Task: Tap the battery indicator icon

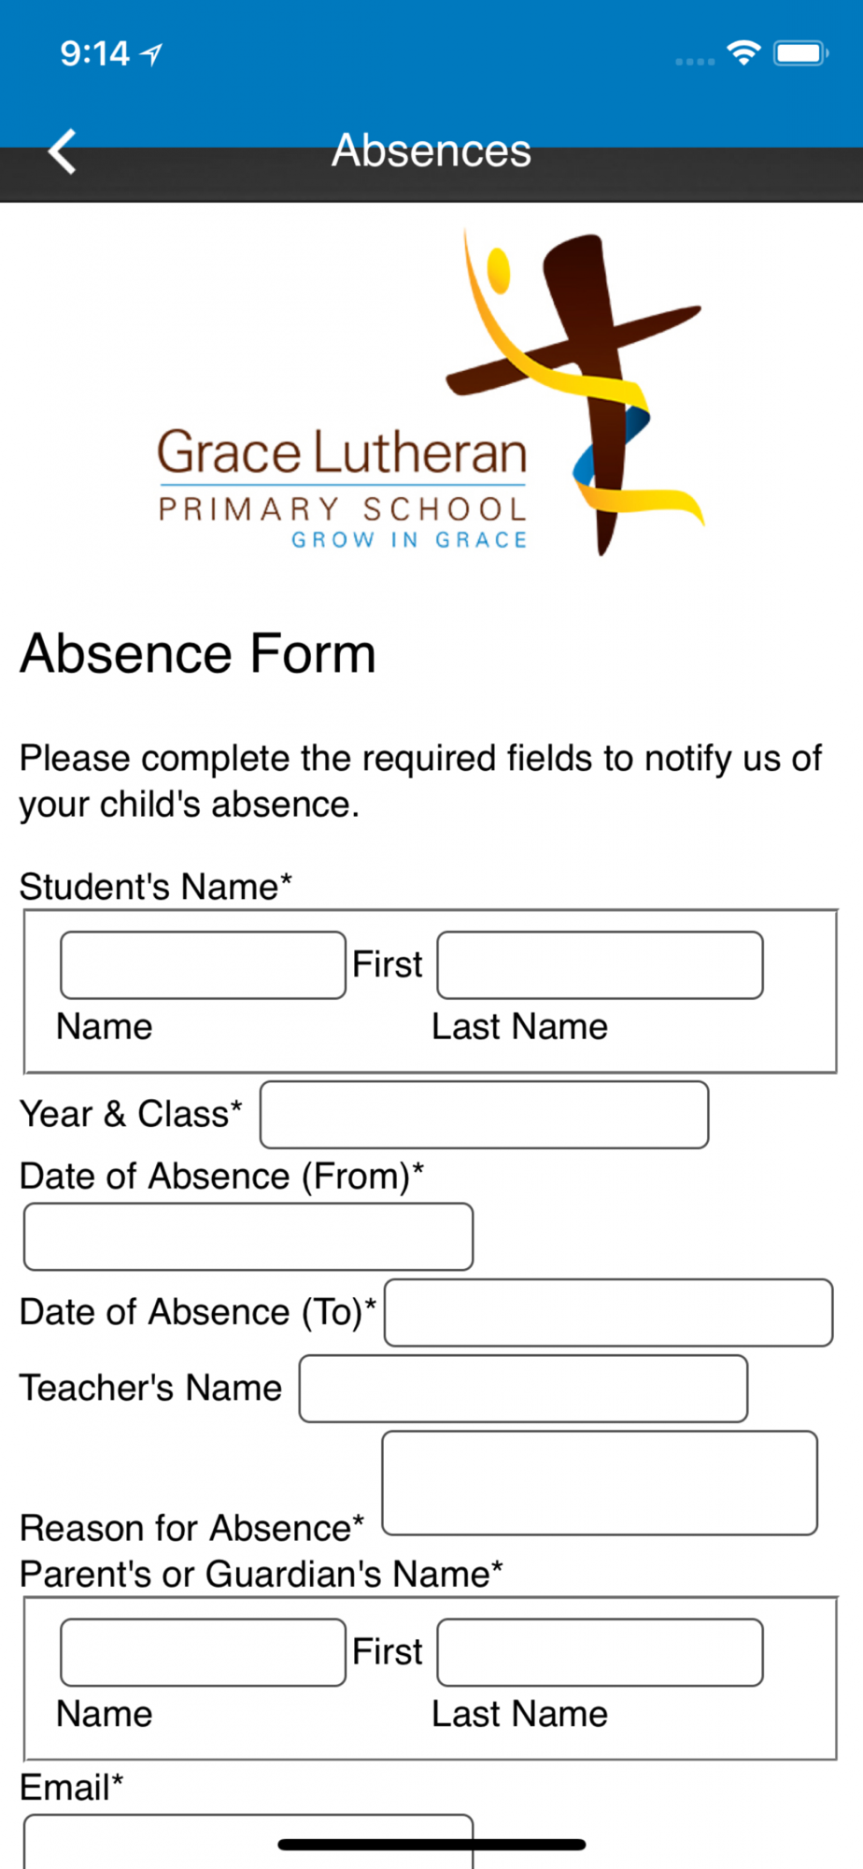Action: point(800,53)
